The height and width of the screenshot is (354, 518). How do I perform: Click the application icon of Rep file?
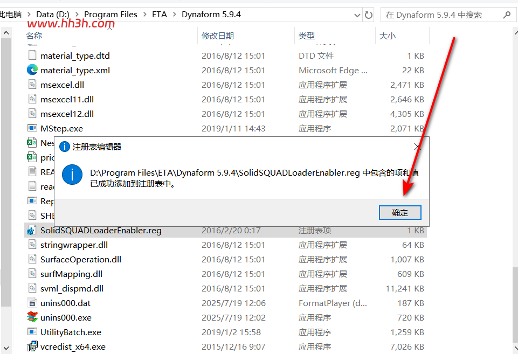(32, 201)
